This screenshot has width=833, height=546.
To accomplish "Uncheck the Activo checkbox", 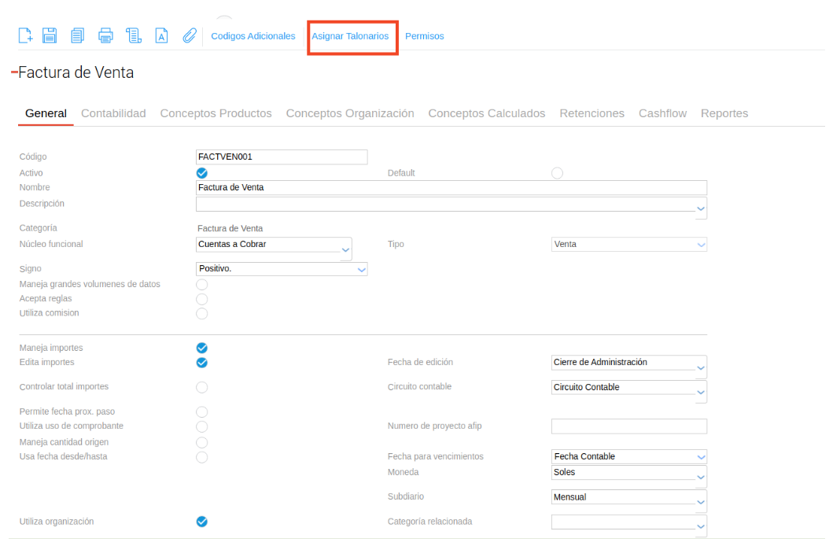I will click(201, 173).
